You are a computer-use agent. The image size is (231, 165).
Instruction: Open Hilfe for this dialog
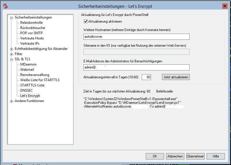pyautogui.click(x=216, y=156)
